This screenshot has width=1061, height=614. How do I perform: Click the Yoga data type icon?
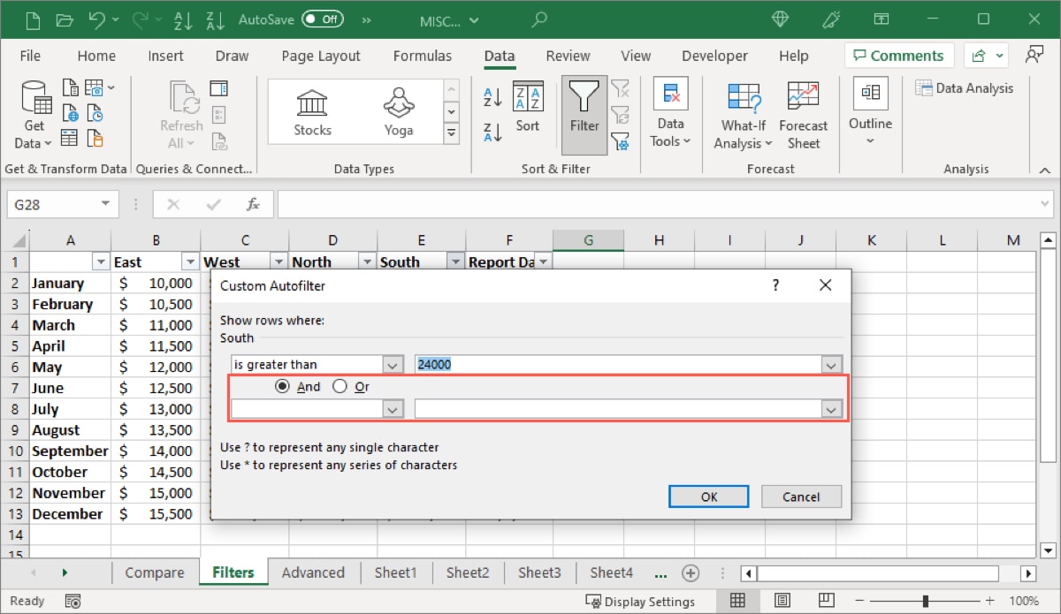click(398, 108)
